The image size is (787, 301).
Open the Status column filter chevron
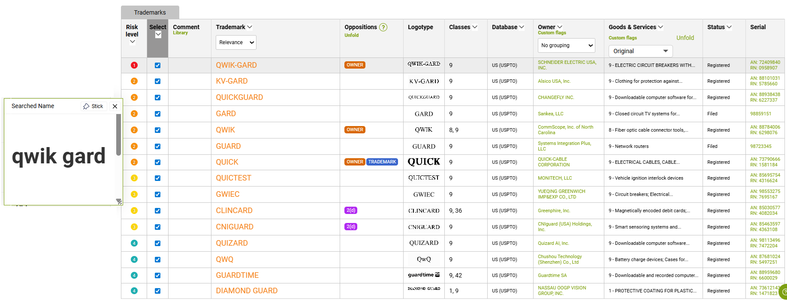click(x=729, y=27)
